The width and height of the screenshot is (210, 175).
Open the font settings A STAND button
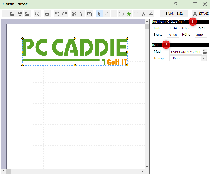200,14
